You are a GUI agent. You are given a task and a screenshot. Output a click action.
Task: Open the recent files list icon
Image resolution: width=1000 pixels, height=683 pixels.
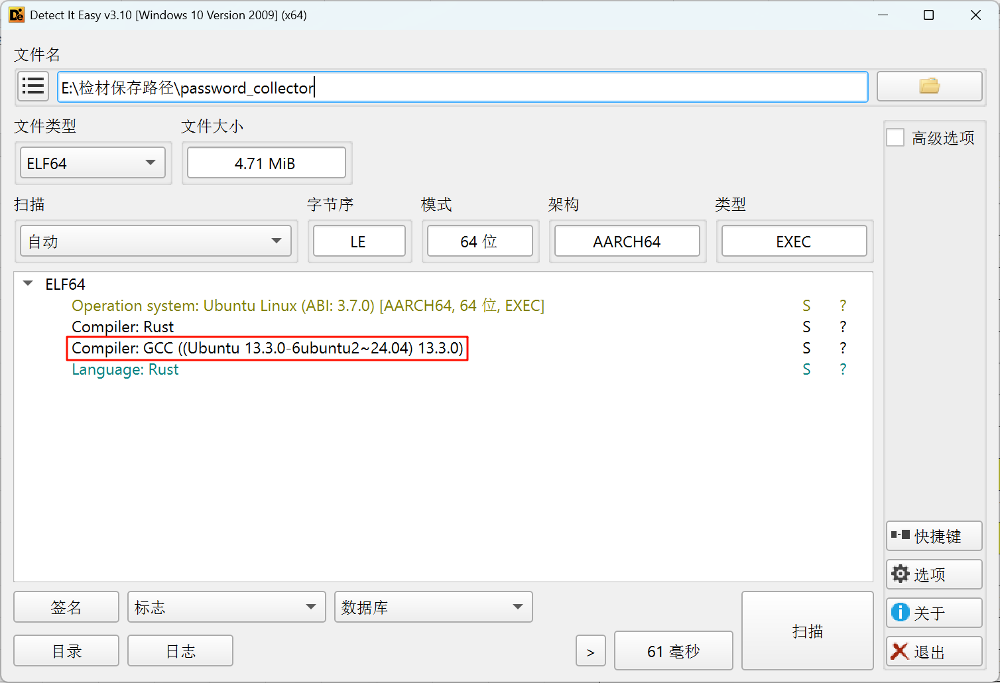point(33,86)
